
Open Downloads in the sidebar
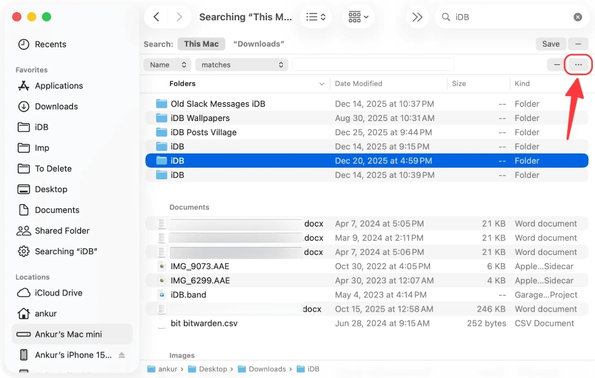pyautogui.click(x=72, y=106)
